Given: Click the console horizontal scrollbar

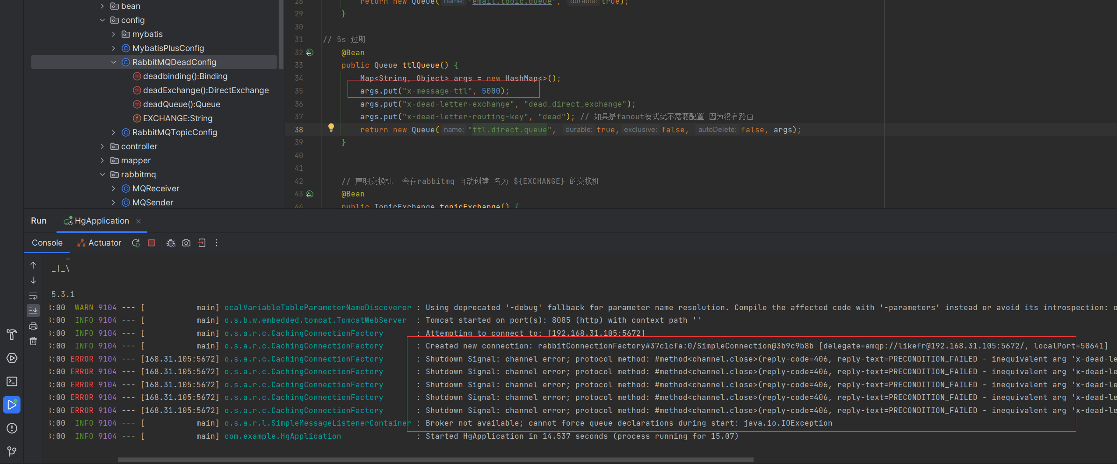Looking at the screenshot, I should (435, 460).
